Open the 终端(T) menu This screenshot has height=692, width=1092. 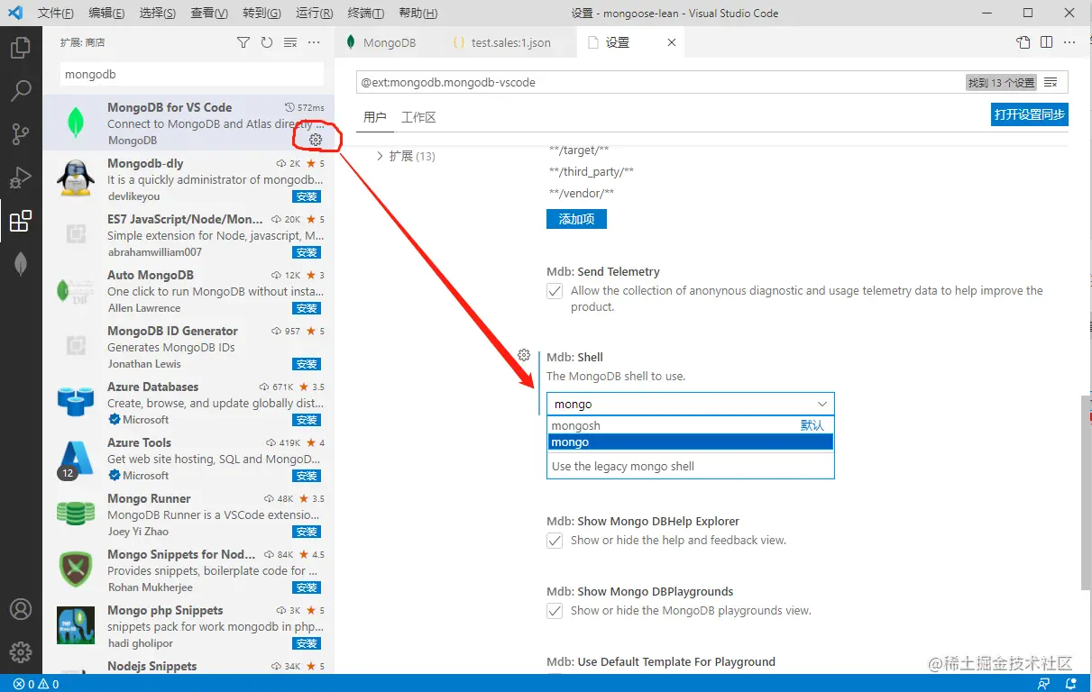pyautogui.click(x=365, y=14)
